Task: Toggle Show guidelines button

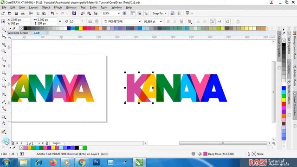Action: click(146, 13)
